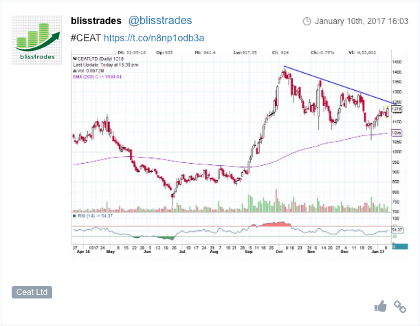
Task: Open the @blisstrades handle link
Action: click(160, 21)
